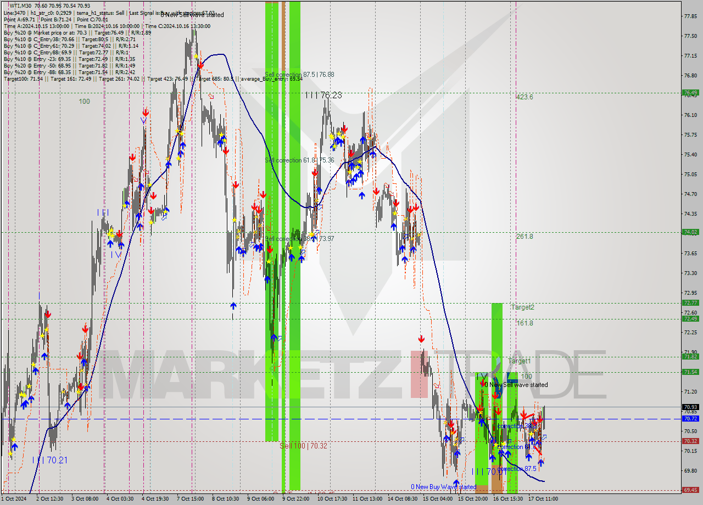Click the 73.30 value on price axis

690,273
